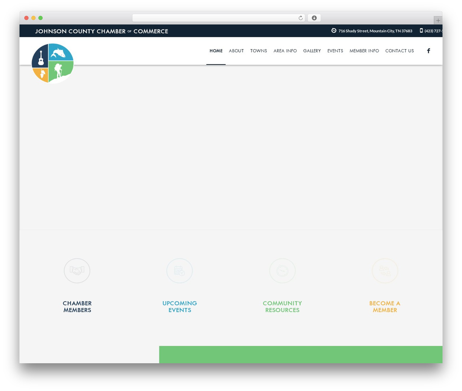The image size is (462, 391).
Task: Click the compass icon above Community Resources
Action: [x=282, y=271]
